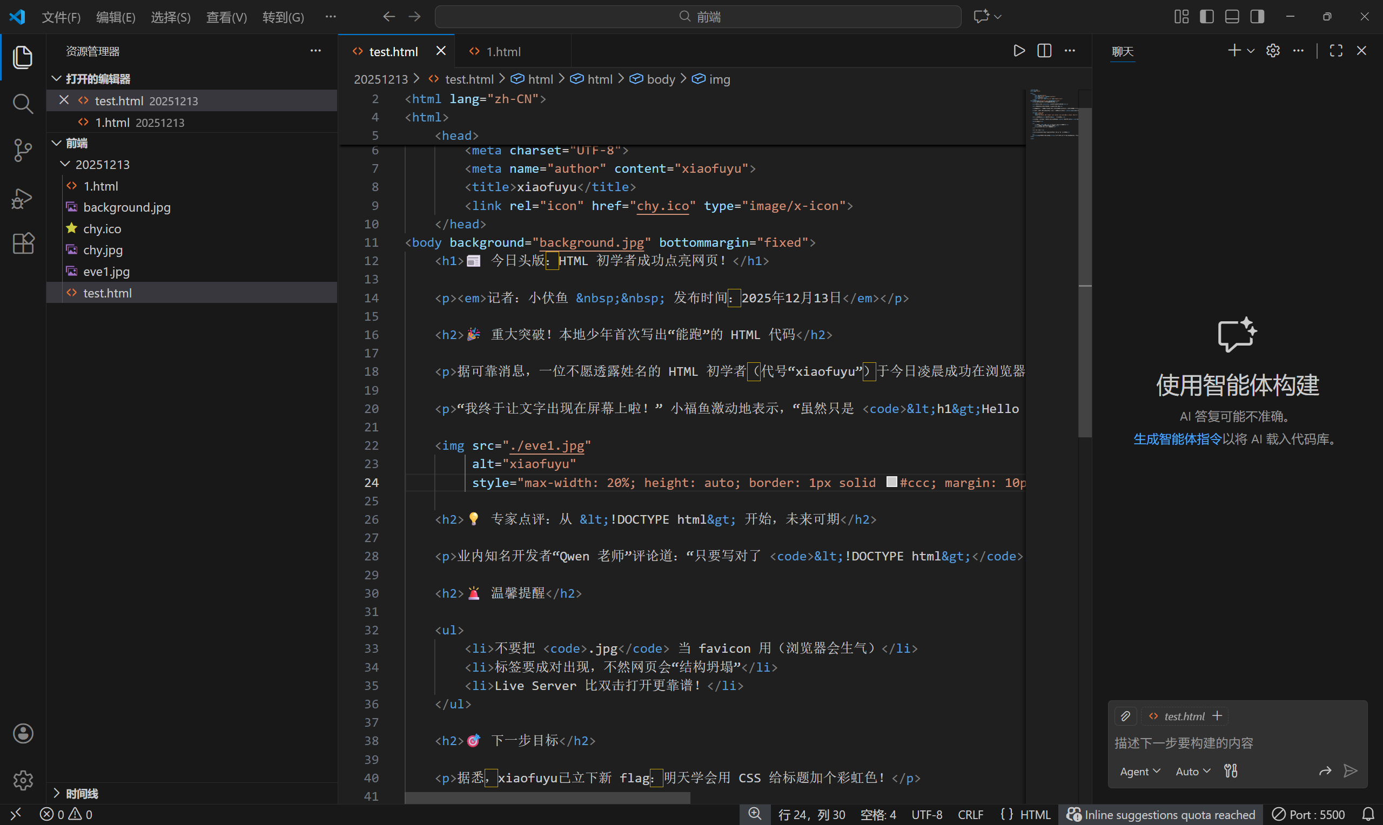This screenshot has width=1383, height=825.
Task: Open remote window status icon
Action: point(16,814)
